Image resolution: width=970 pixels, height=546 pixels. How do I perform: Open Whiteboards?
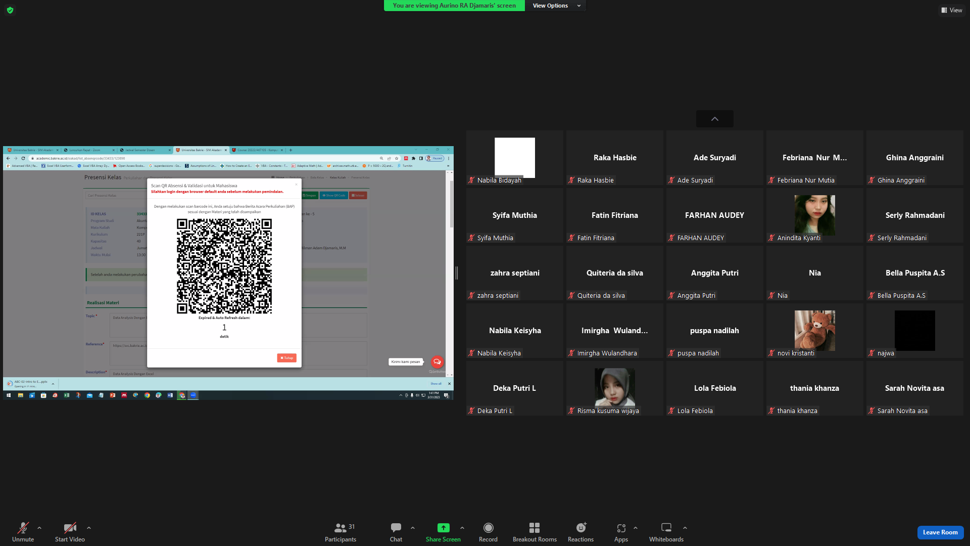666,532
